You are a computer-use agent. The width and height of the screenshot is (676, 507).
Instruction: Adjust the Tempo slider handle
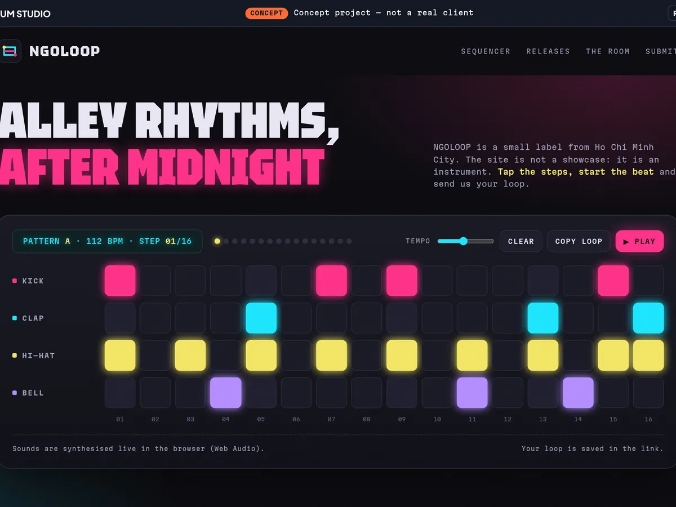[x=463, y=241]
